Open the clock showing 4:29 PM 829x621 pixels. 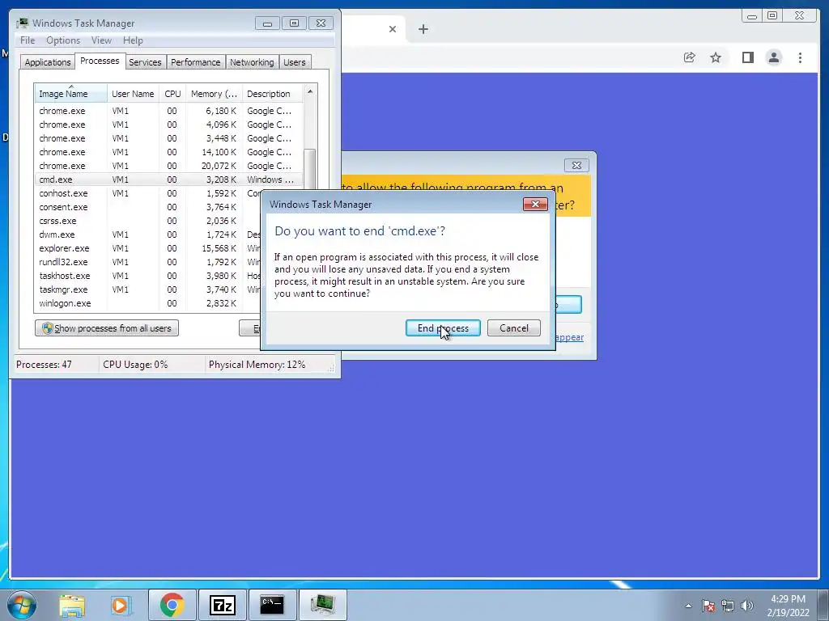(x=788, y=606)
